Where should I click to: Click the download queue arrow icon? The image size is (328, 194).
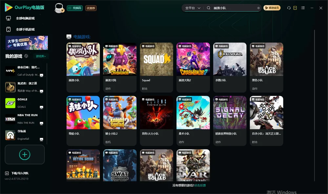(7, 173)
